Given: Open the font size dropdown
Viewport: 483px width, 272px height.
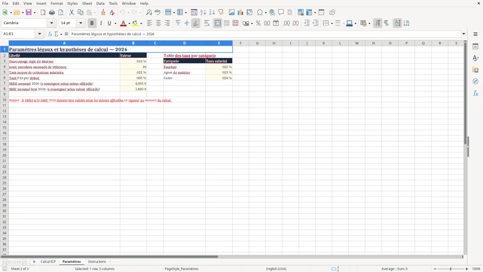Looking at the screenshot, I should 80,23.
